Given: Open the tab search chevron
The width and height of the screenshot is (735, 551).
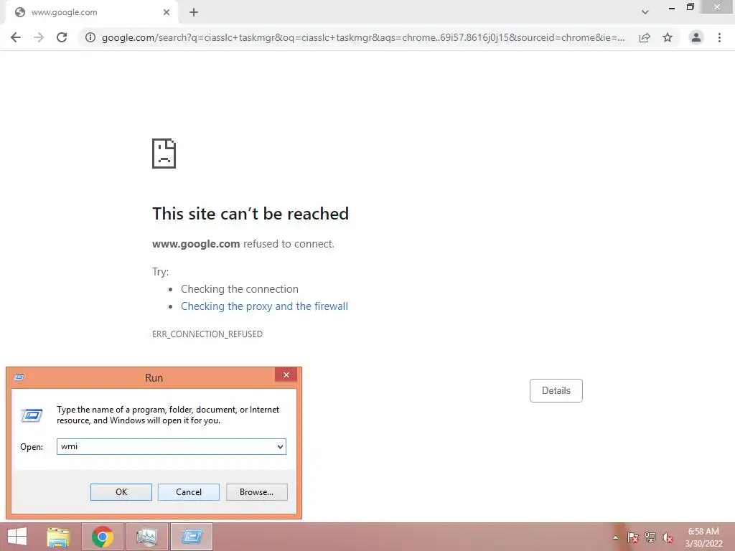Looking at the screenshot, I should tap(645, 12).
